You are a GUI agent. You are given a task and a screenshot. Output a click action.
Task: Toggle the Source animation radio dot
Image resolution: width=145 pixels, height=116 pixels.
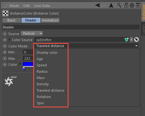pos(5,34)
